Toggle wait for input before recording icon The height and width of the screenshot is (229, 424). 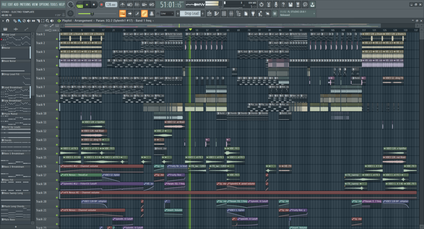pyautogui.click(x=130, y=5)
